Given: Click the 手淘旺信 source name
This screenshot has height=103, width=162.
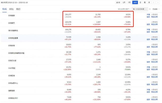Looking at the screenshot, I should point(11,76).
